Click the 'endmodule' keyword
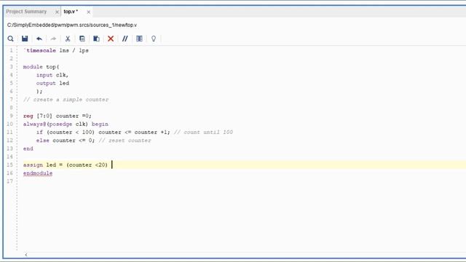 [x=38, y=173]
